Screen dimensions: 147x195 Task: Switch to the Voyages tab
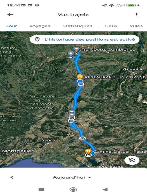(x=40, y=26)
